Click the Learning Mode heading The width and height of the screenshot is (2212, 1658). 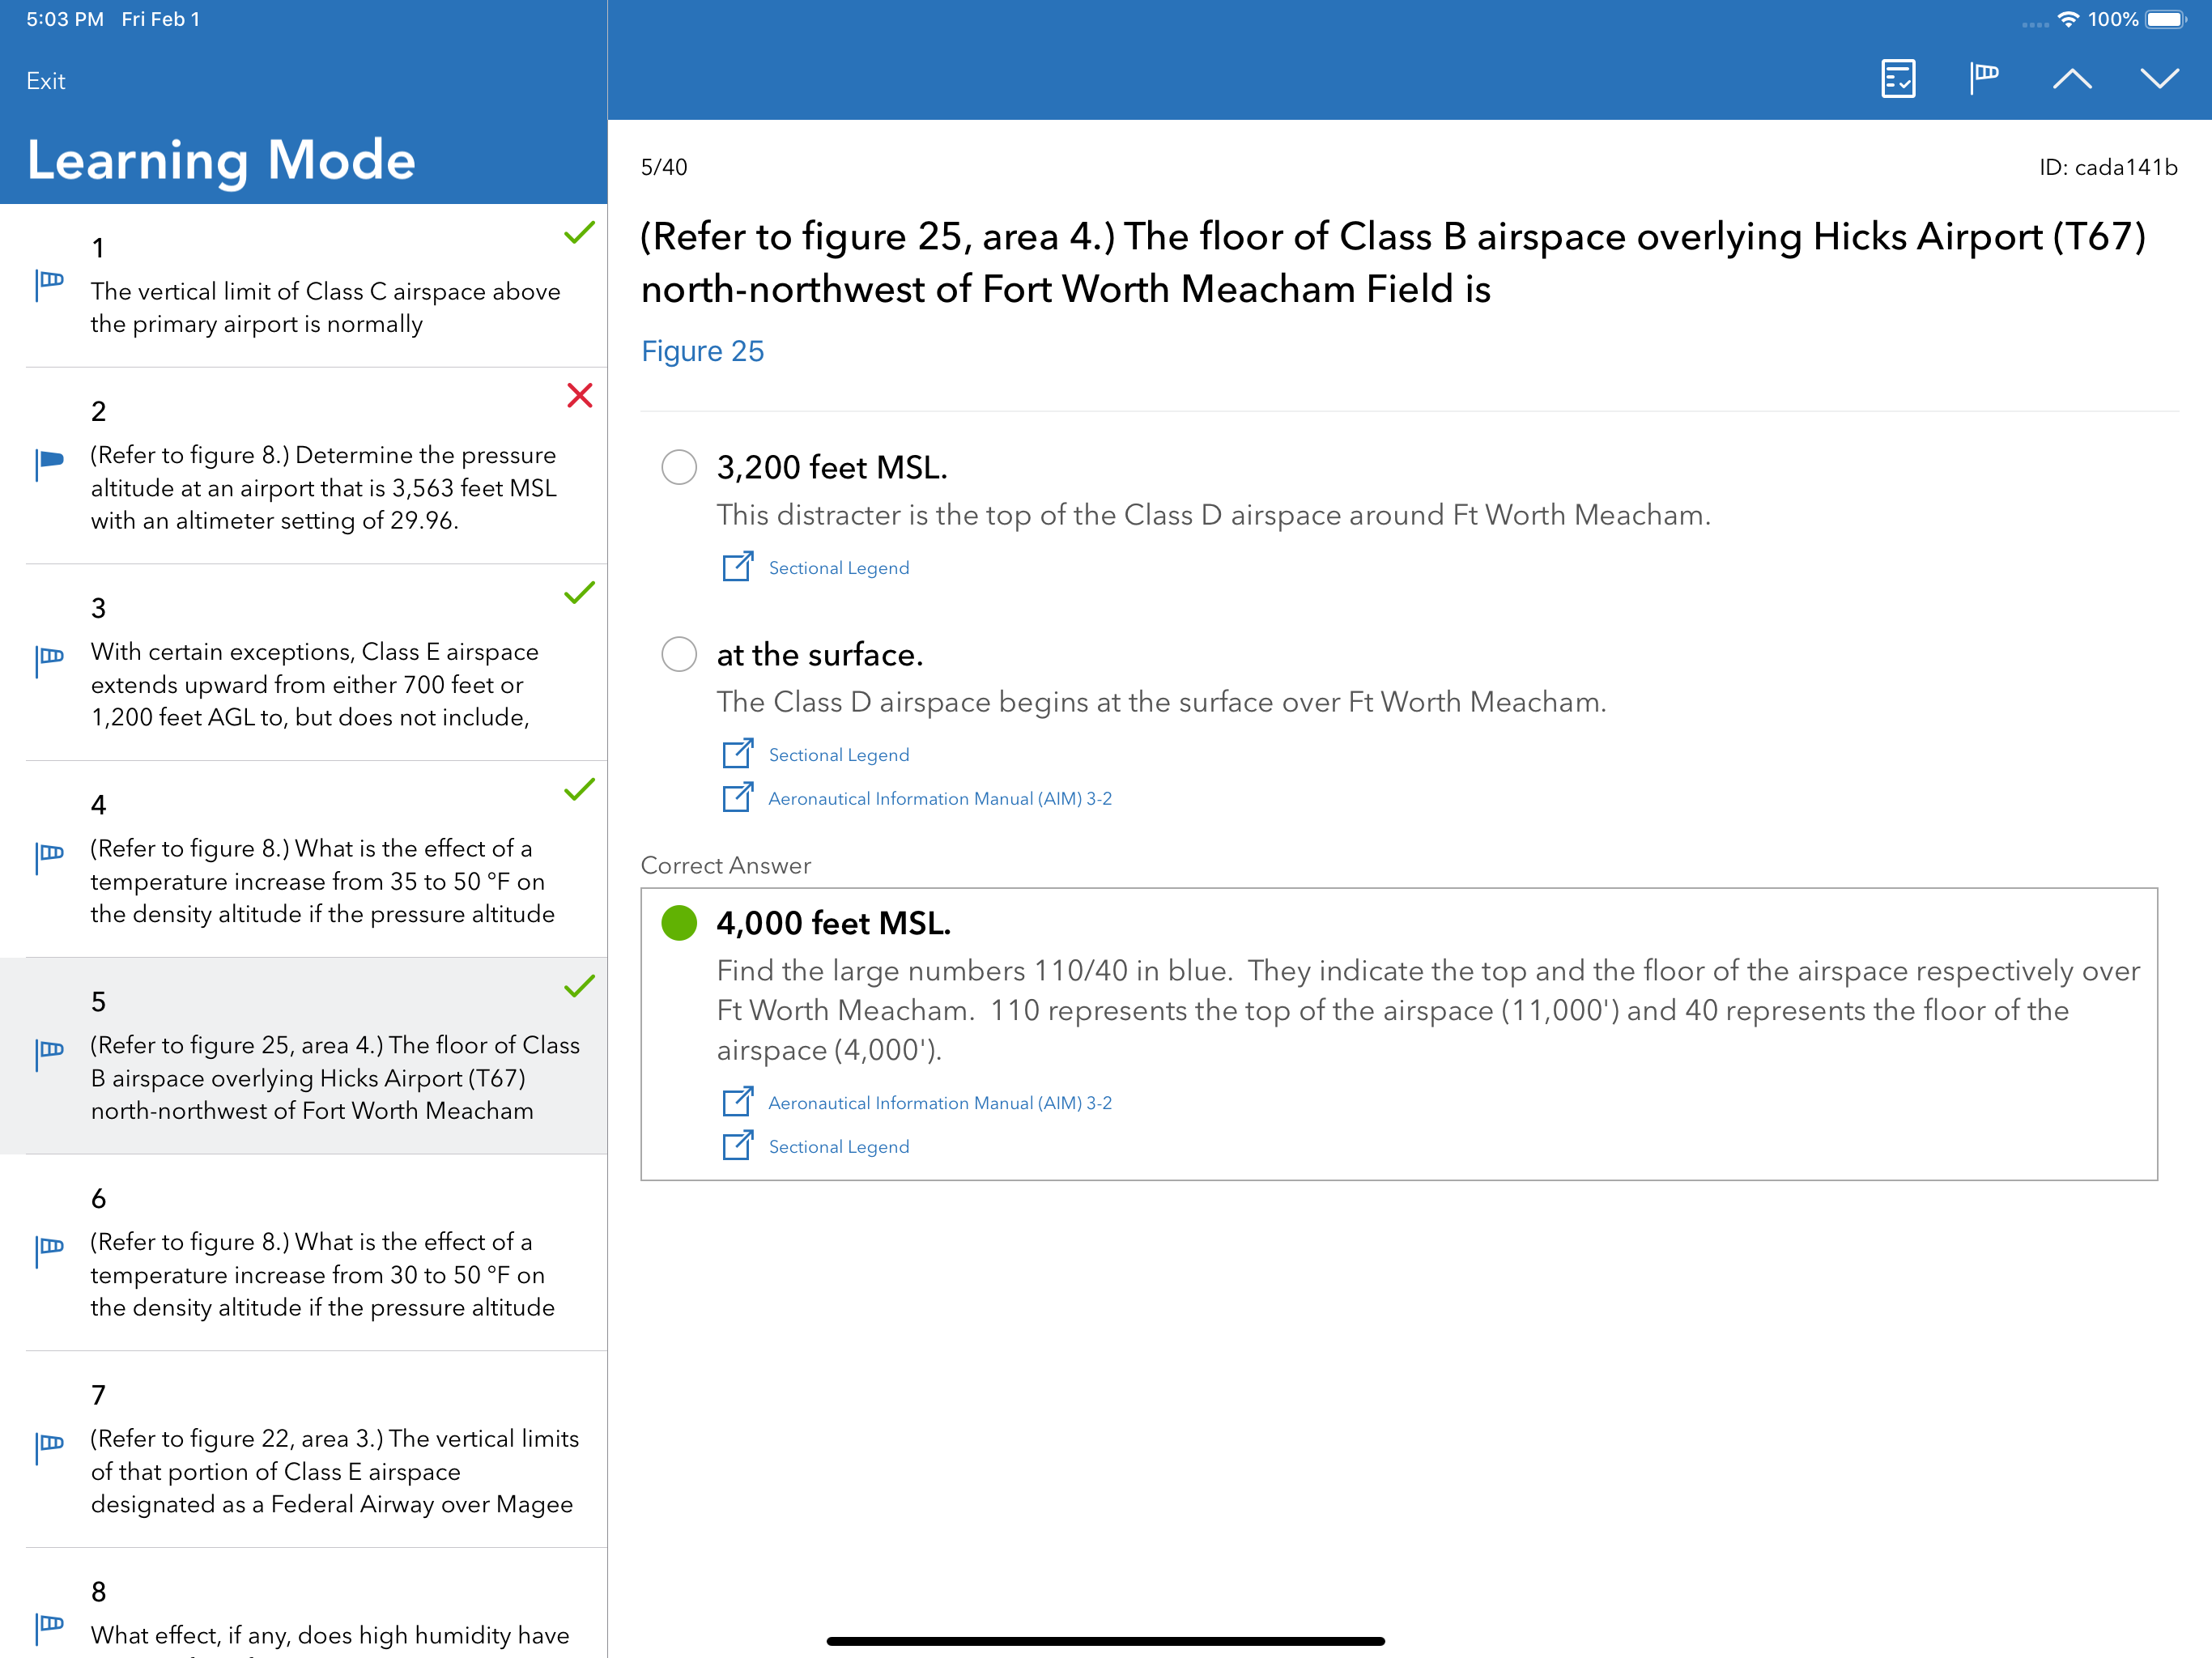pyautogui.click(x=221, y=160)
